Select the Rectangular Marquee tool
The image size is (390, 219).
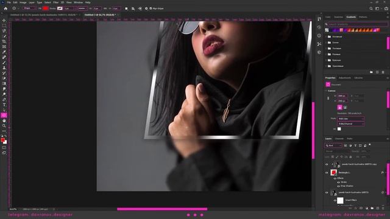coord(4,26)
